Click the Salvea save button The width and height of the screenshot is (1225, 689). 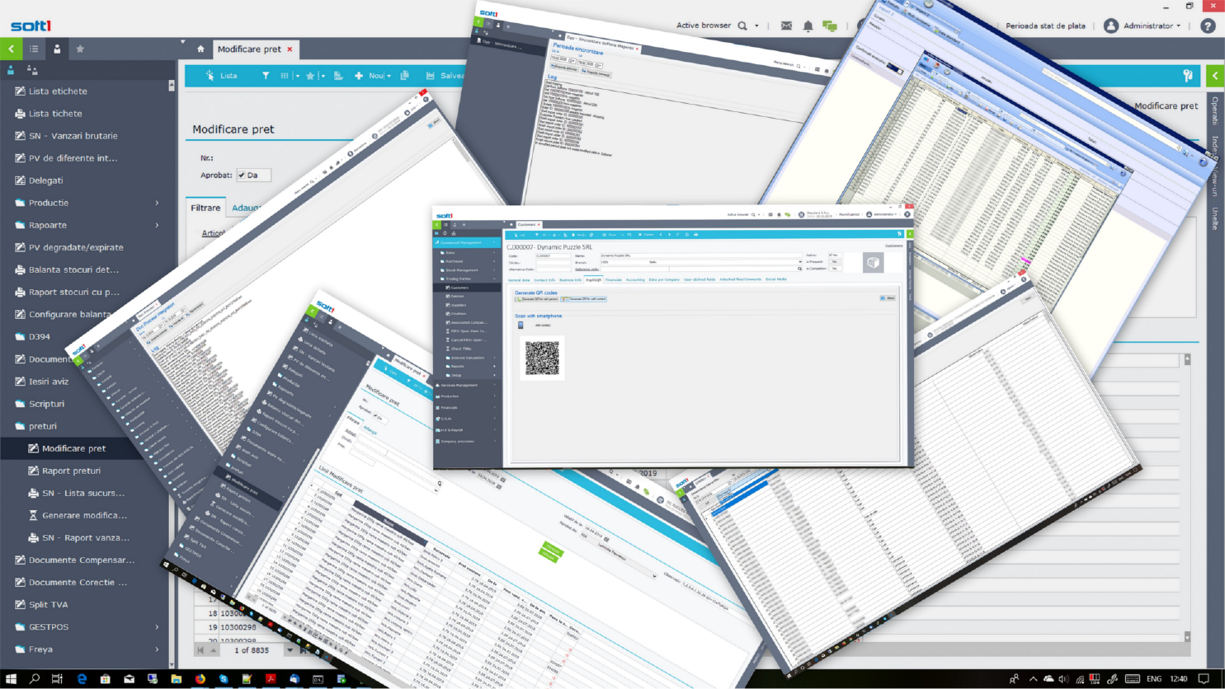point(445,76)
